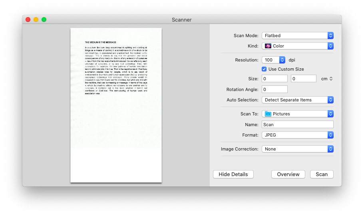364x216 pixels.
Task: Click the Overview button
Action: pyautogui.click(x=288, y=174)
